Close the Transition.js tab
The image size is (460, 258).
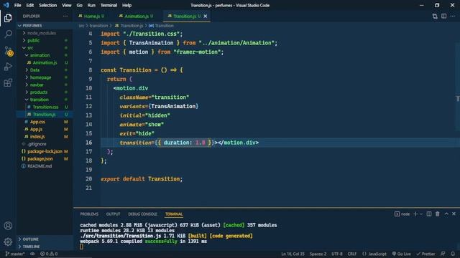click(206, 16)
